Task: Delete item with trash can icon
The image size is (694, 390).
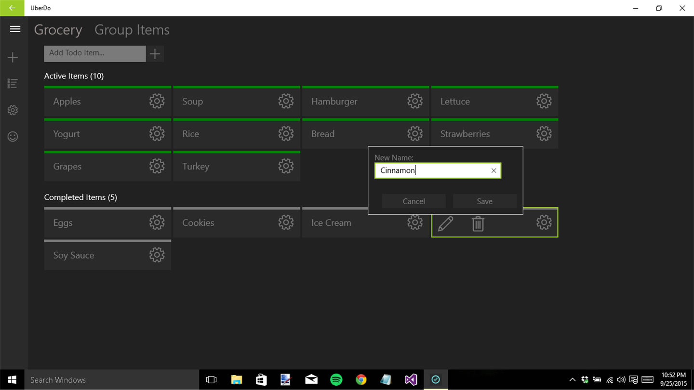Action: click(478, 223)
